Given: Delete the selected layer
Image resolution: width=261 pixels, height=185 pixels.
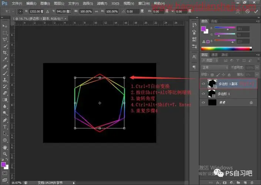Looking at the screenshot, I should [252, 182].
